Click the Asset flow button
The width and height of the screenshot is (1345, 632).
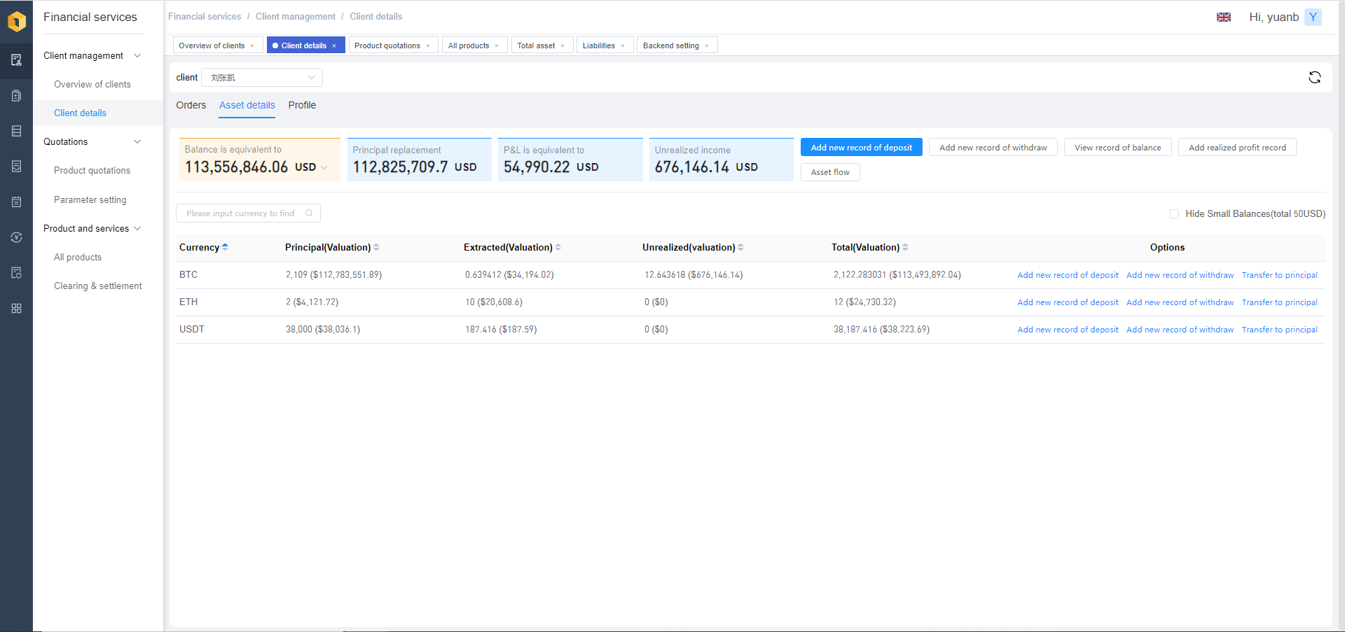coord(830,172)
